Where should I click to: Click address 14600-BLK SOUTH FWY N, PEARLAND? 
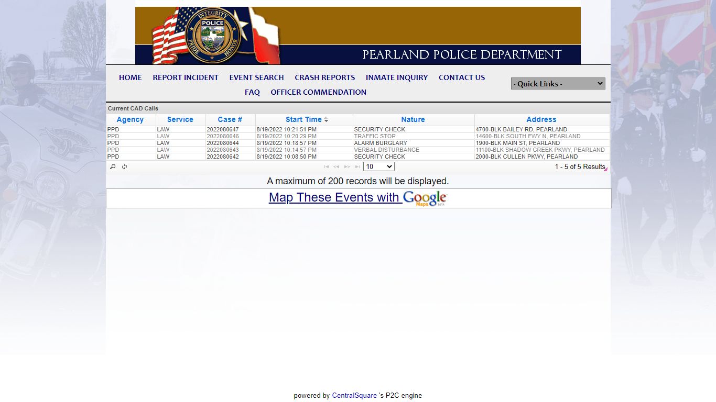(528, 136)
